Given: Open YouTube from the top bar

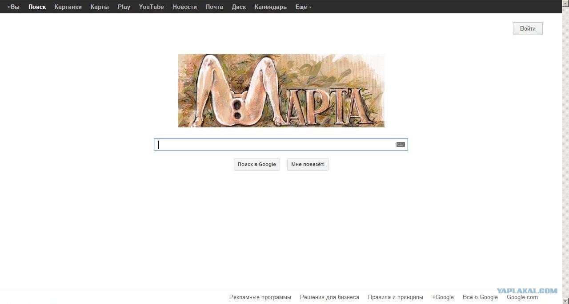Looking at the screenshot, I should (152, 7).
